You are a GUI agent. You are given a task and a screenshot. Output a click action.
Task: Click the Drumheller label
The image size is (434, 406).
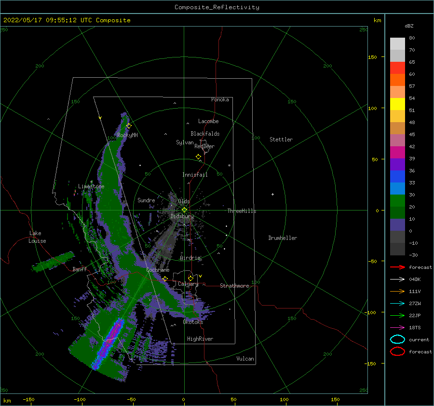point(283,238)
